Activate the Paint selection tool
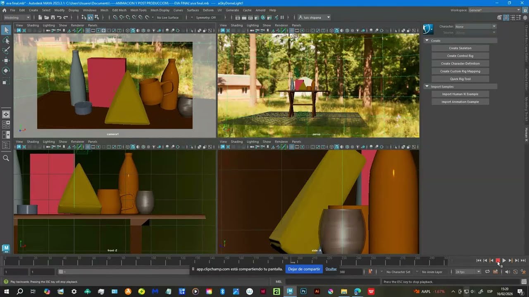Screen dimensions: 529x297 click(x=6, y=50)
